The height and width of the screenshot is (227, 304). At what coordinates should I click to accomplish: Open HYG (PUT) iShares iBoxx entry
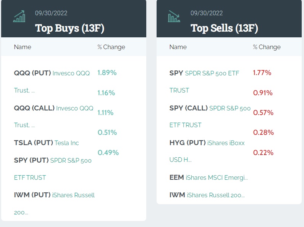coord(207,143)
